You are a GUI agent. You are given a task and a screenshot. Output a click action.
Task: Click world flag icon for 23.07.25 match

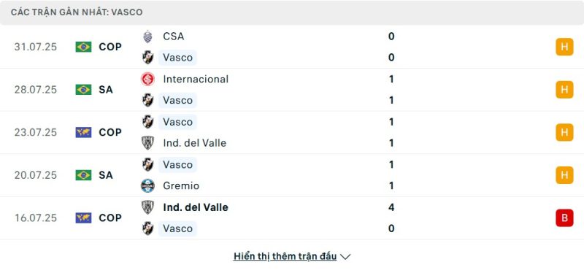pos(83,132)
